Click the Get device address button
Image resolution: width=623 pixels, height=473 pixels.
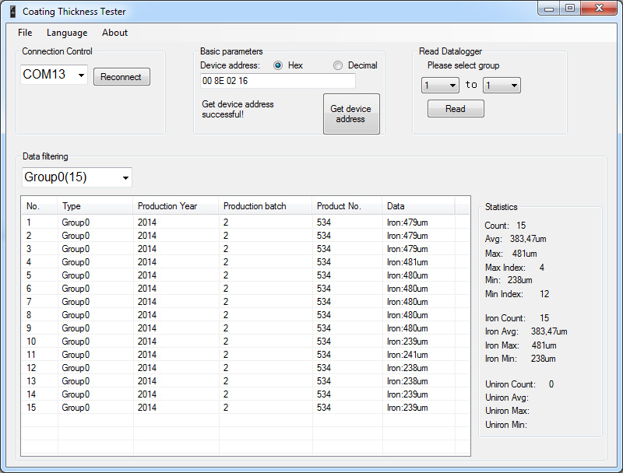coord(351,114)
